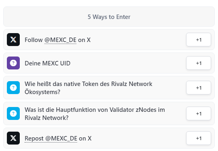Click +1 button for Validator zNodes question
The image size is (218, 151).
pos(199,113)
